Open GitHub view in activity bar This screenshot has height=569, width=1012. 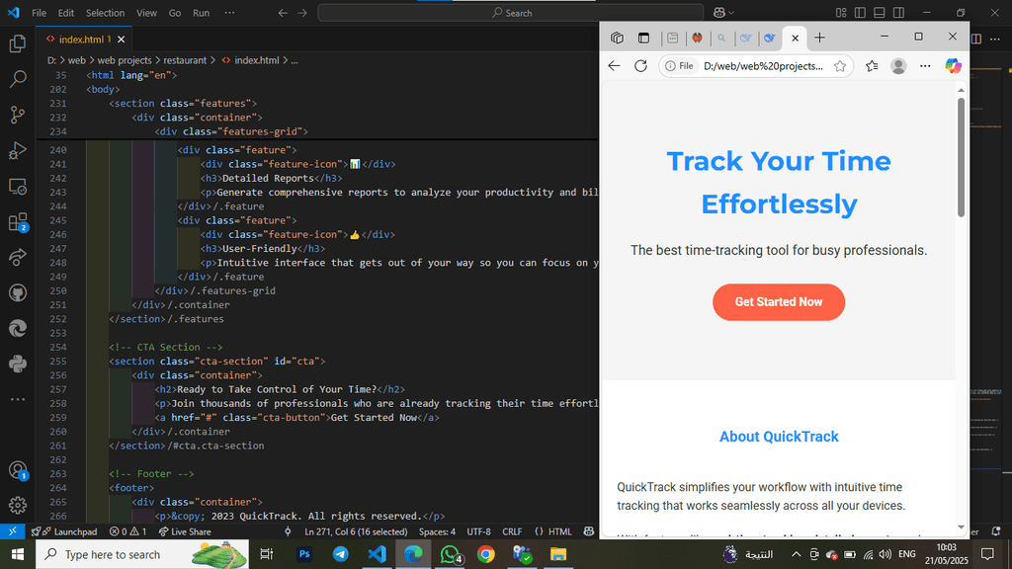pyautogui.click(x=18, y=292)
